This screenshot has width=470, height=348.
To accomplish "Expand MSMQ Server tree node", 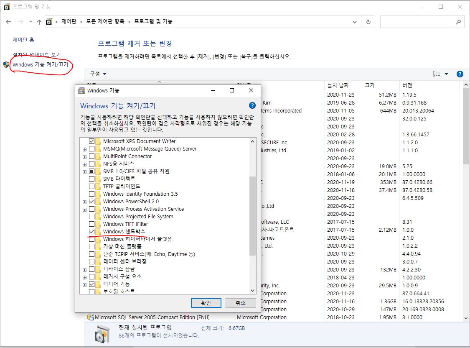I will [x=84, y=149].
